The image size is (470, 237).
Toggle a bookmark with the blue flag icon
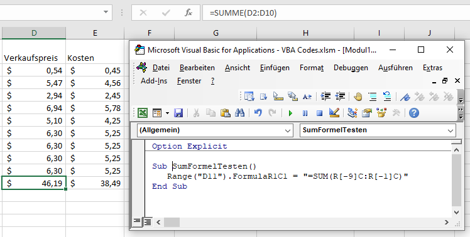tap(405, 97)
